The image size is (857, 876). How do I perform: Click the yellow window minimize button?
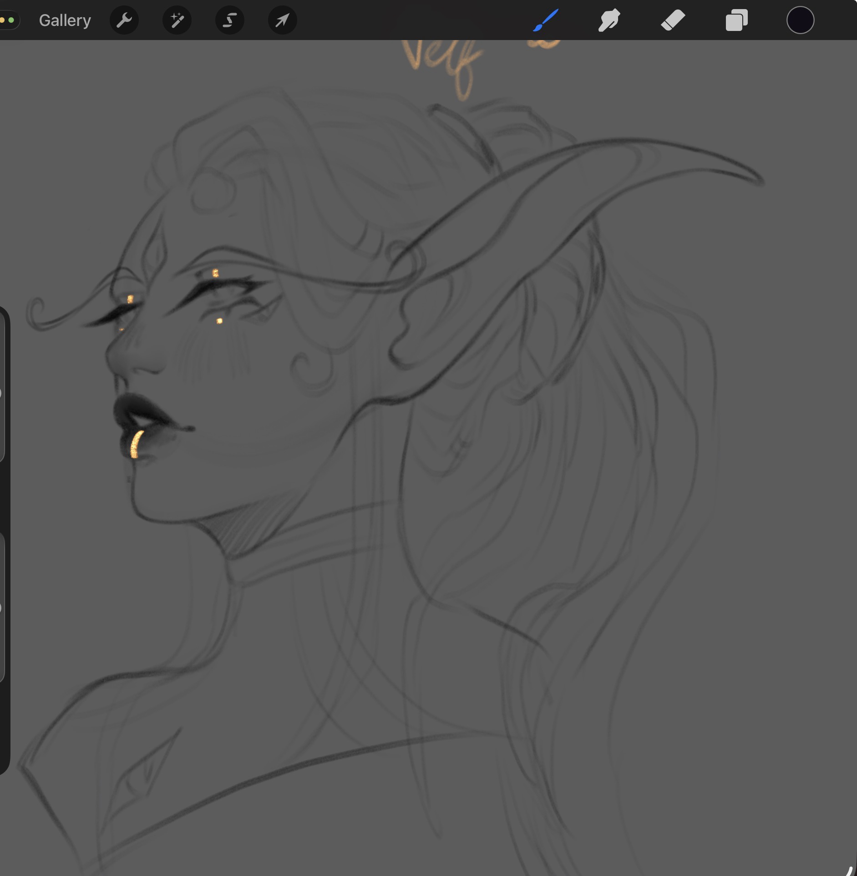(x=2, y=20)
